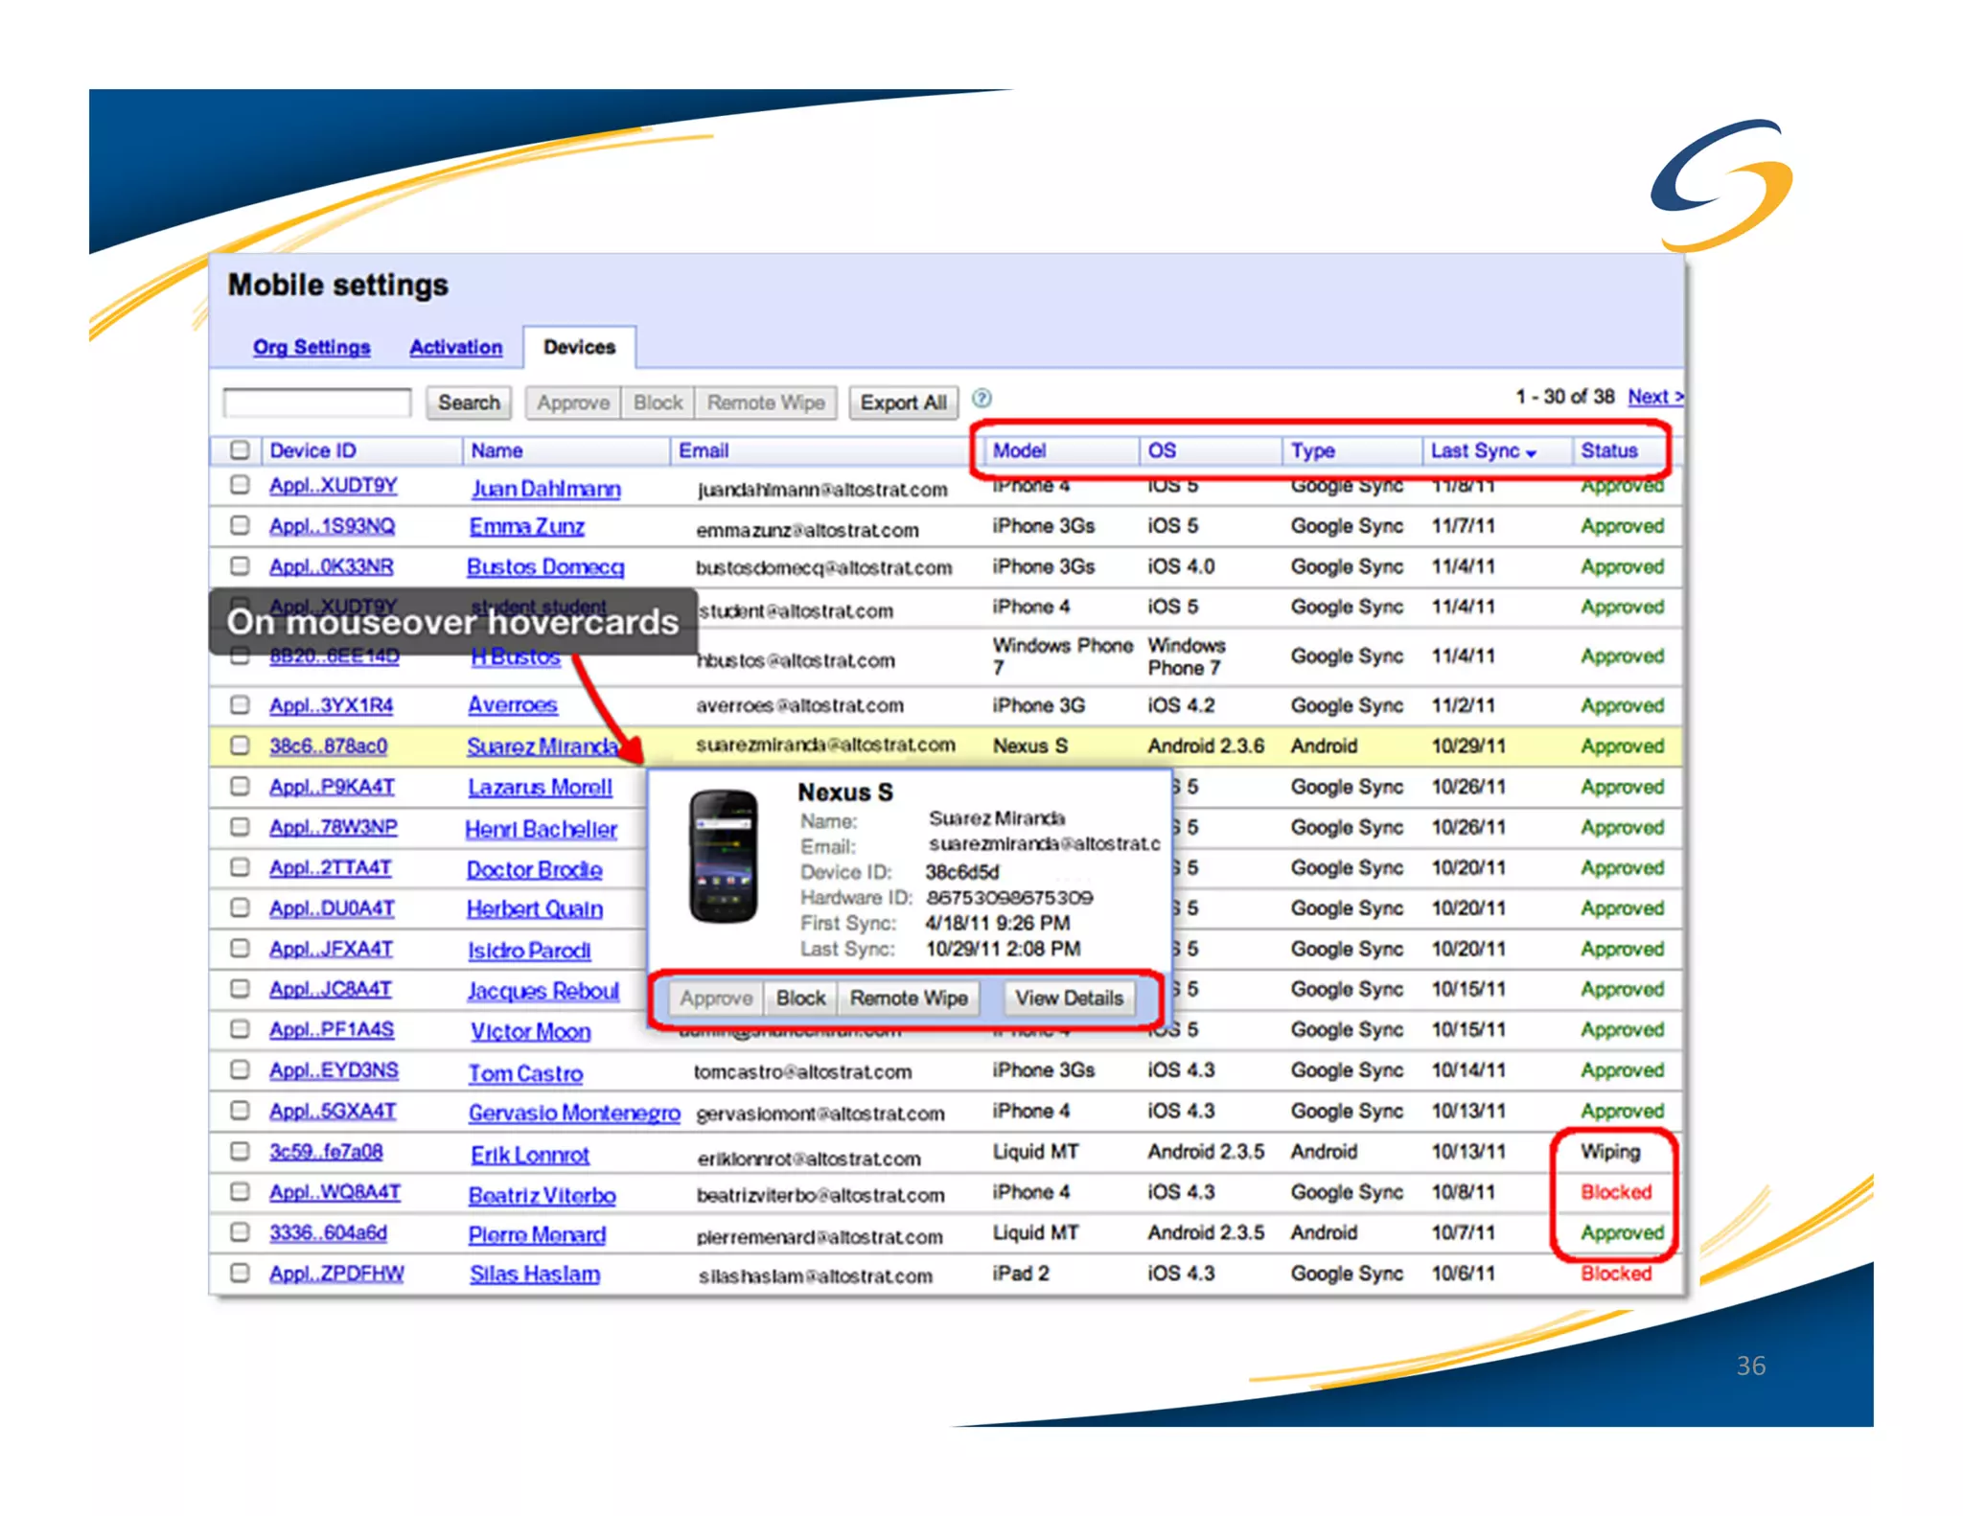Viewport: 1963px width, 1516px height.
Task: Check the box for Emma Zunz's device
Action: point(240,525)
